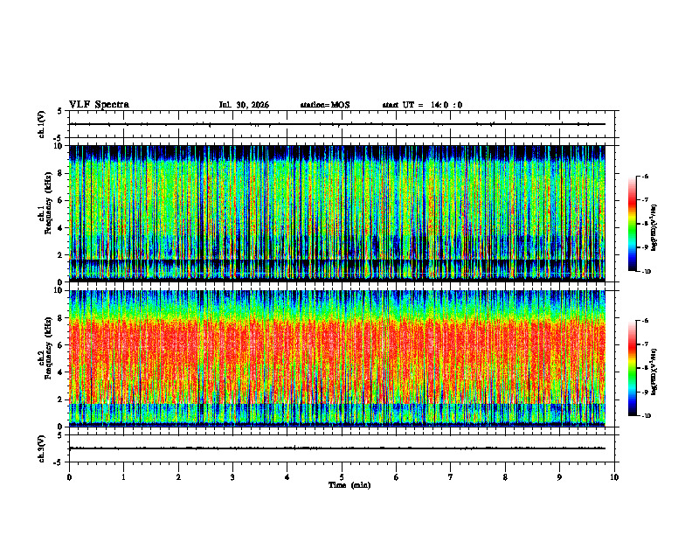Click time axis tick label "7"
Image resolution: width=692 pixels, height=535 pixels.
(x=451, y=477)
